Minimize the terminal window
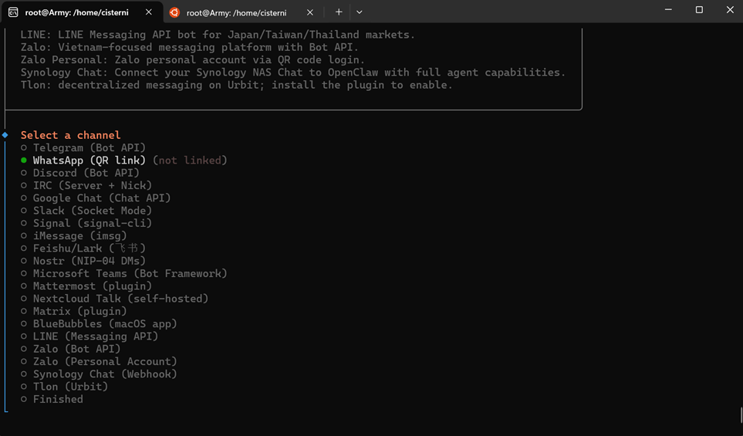The image size is (743, 436). pos(668,10)
